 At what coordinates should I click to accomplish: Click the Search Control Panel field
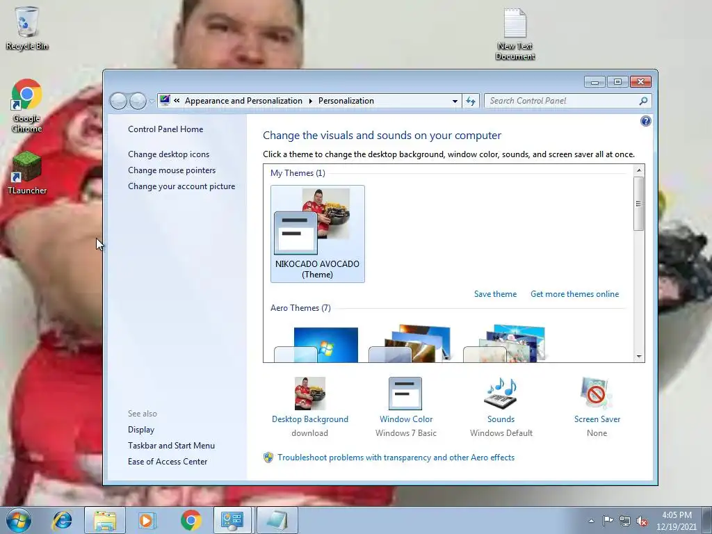pos(567,101)
